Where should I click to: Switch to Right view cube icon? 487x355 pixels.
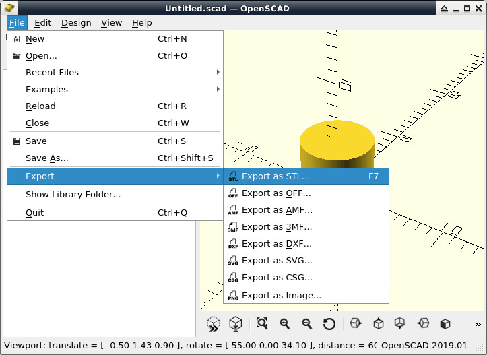[356, 323]
